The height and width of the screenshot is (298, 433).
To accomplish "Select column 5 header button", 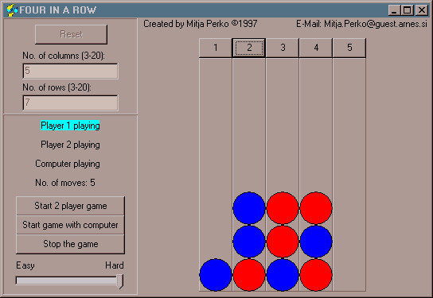I will coord(349,48).
